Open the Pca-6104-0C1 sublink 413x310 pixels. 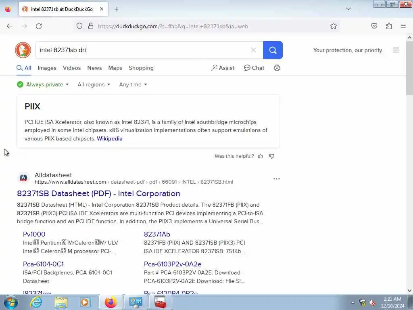click(x=43, y=264)
